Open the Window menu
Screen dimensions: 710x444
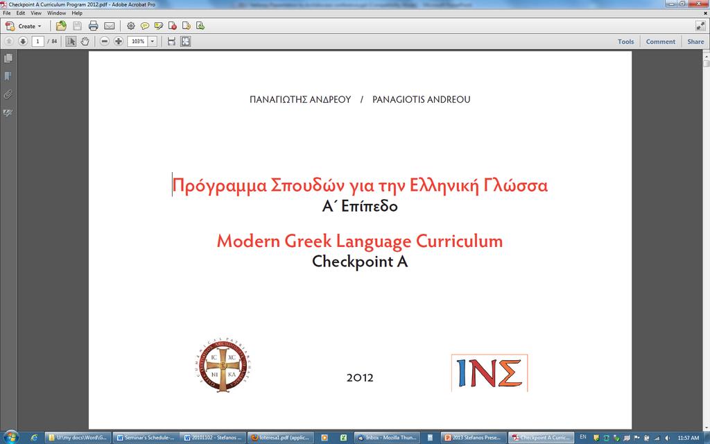click(57, 13)
